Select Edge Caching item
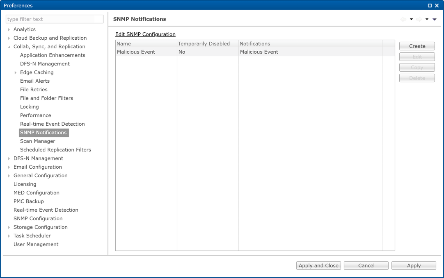Screen dimensions: 444x278 pyautogui.click(x=37, y=72)
